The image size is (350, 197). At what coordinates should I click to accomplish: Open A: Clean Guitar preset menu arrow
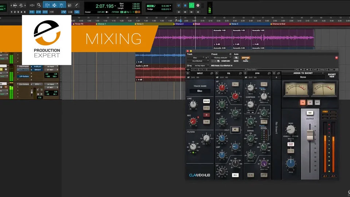pos(296,69)
